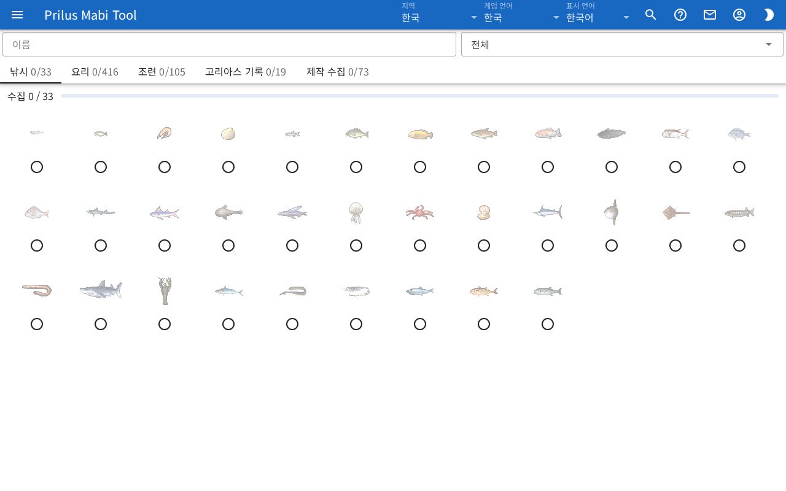The height and width of the screenshot is (491, 786).
Task: Open the account profile icon
Action: (739, 15)
